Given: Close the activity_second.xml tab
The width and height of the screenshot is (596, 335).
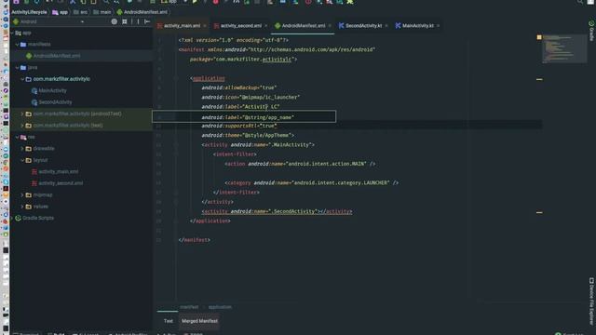Looking at the screenshot, I should pos(266,26).
